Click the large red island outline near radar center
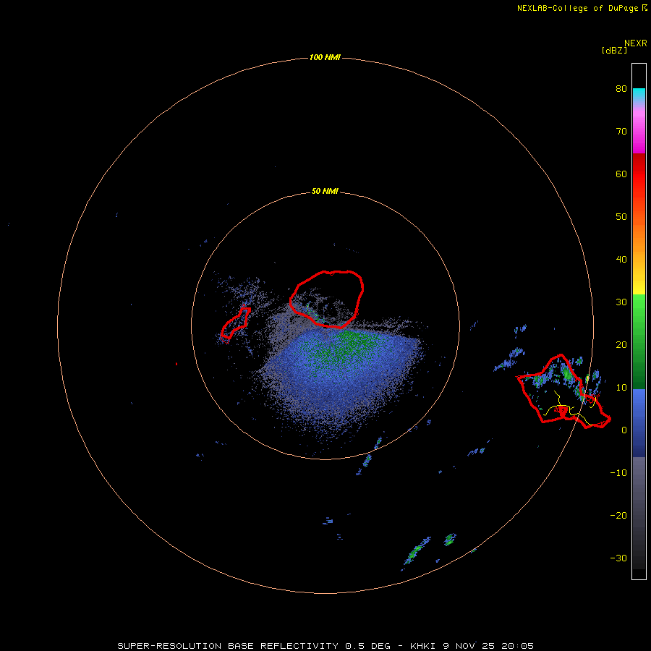651x651 pixels. click(x=327, y=299)
